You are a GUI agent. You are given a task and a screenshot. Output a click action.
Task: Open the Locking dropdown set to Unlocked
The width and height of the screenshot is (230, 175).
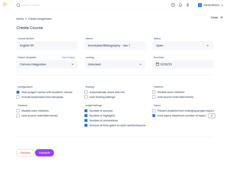point(115,64)
